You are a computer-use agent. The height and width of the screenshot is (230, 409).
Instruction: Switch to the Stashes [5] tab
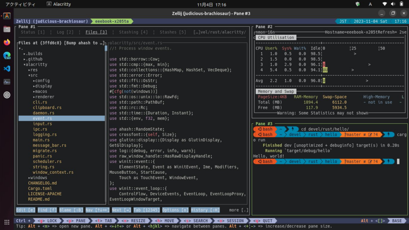(173, 32)
